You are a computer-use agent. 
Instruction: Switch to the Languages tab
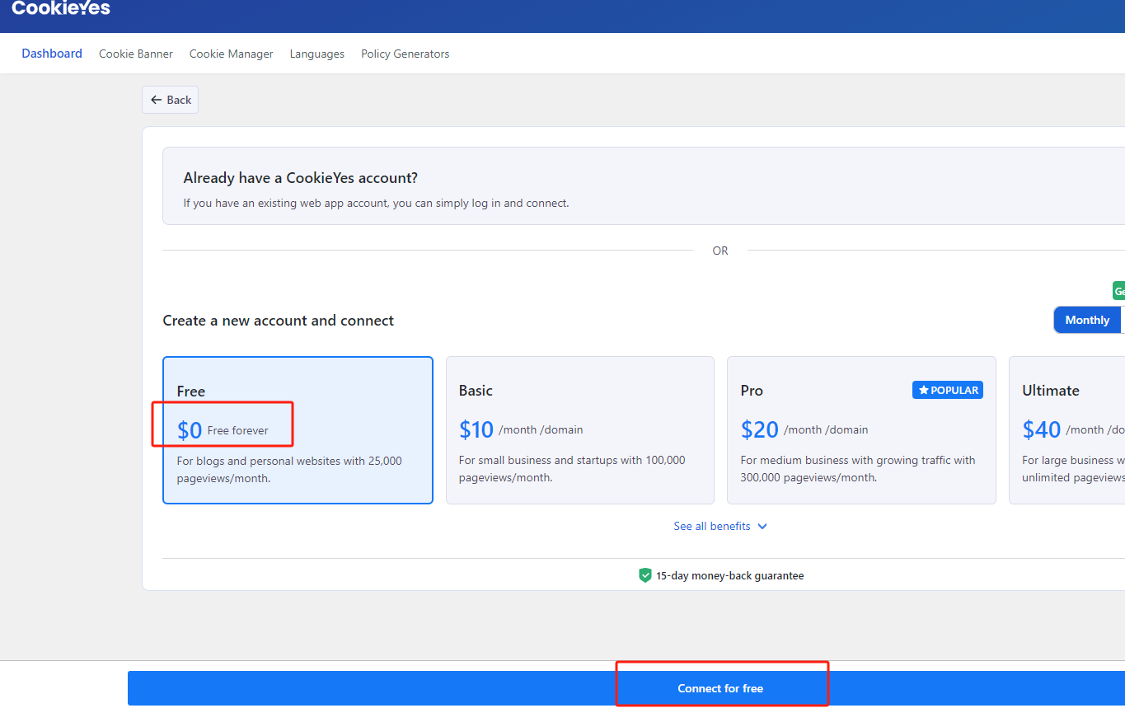[317, 54]
